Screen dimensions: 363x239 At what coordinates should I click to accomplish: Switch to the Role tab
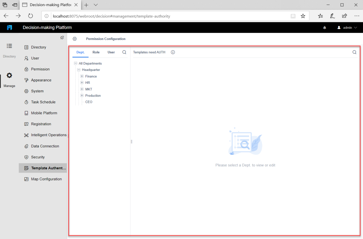point(96,52)
